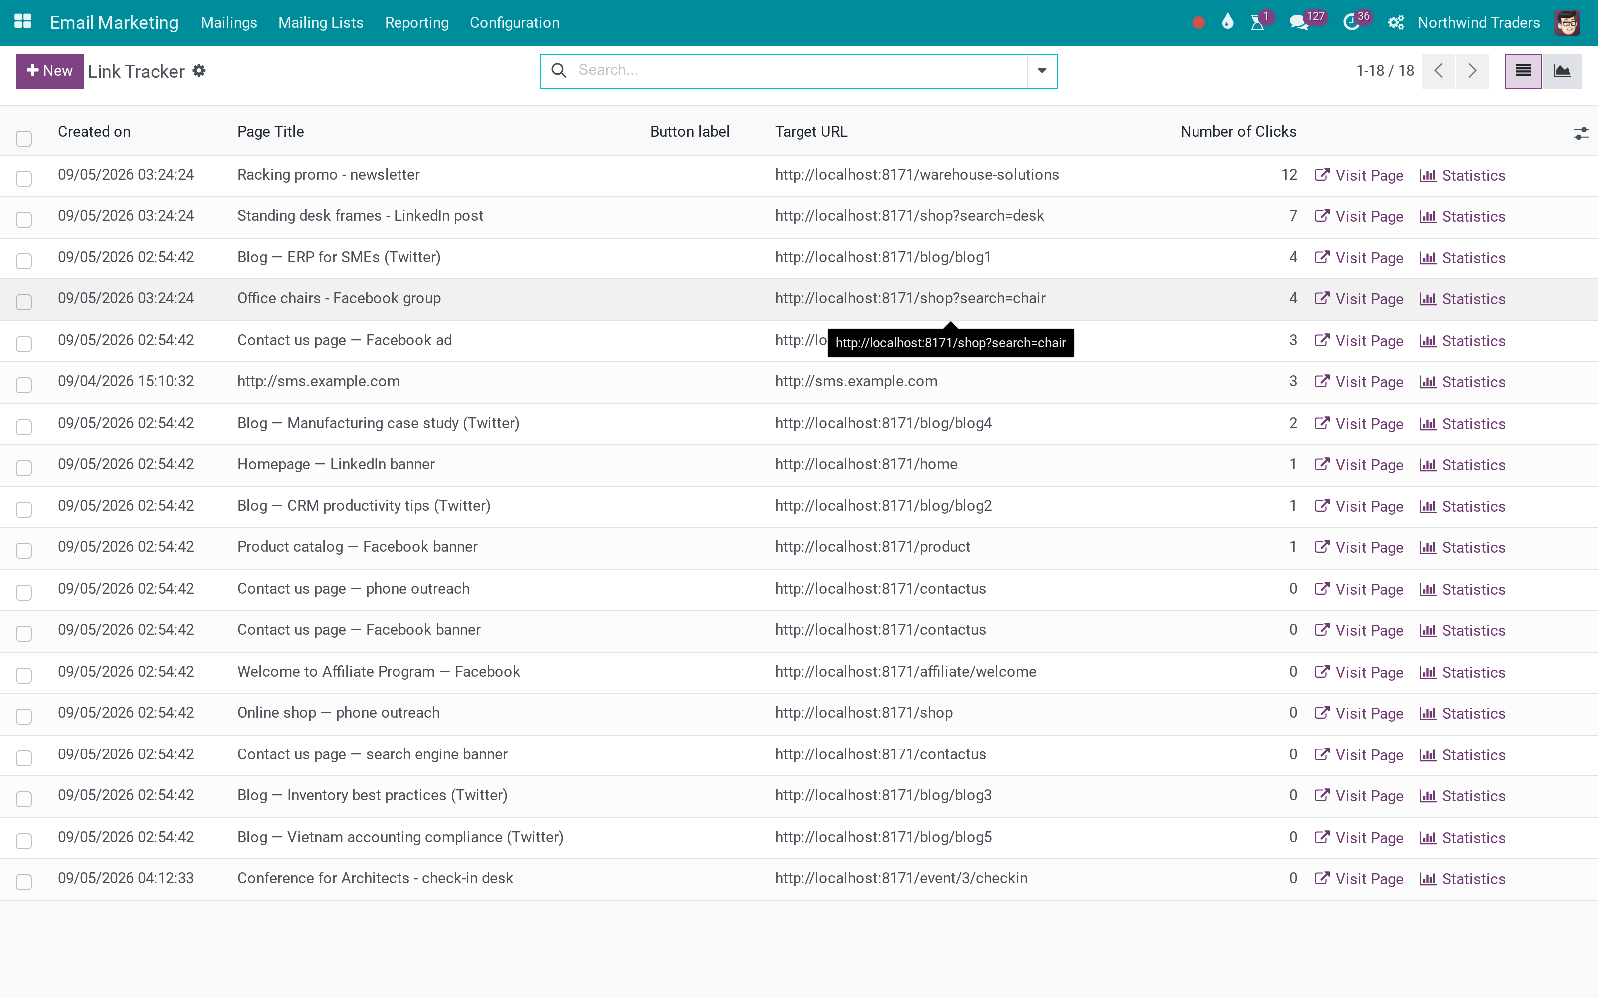
Task: Open the optional columns adjust icon
Action: (1580, 133)
